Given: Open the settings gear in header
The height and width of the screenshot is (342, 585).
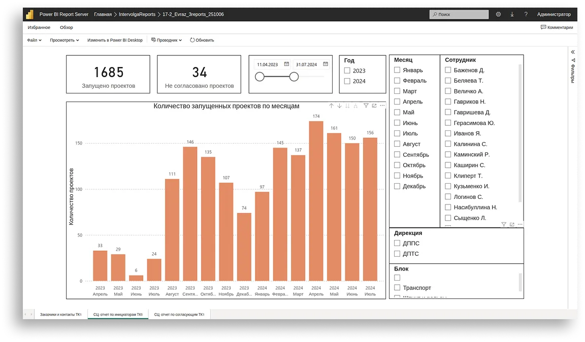Looking at the screenshot, I should point(498,14).
